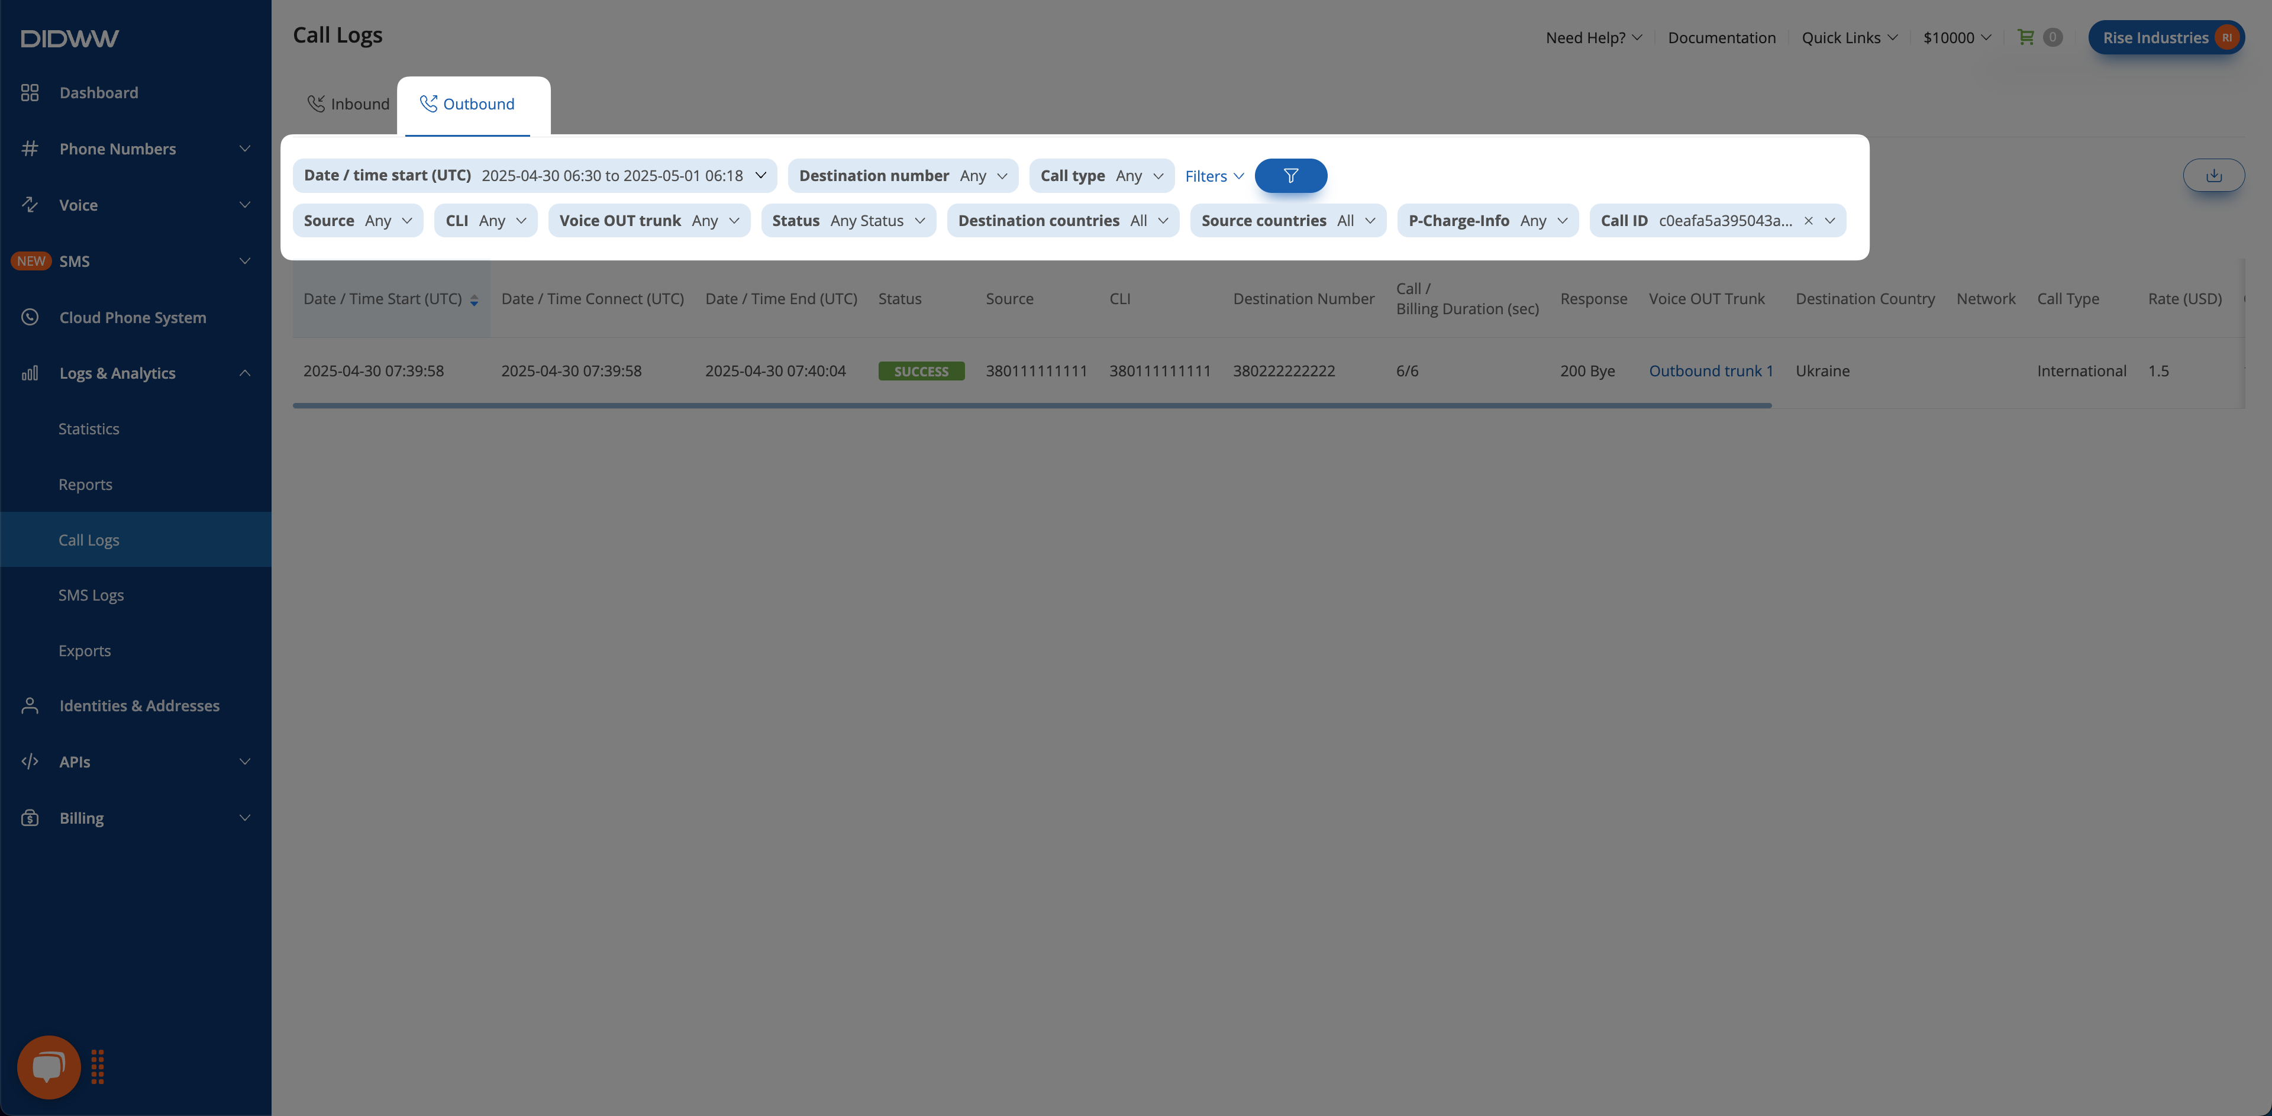Open the shopping cart

coord(2026,37)
